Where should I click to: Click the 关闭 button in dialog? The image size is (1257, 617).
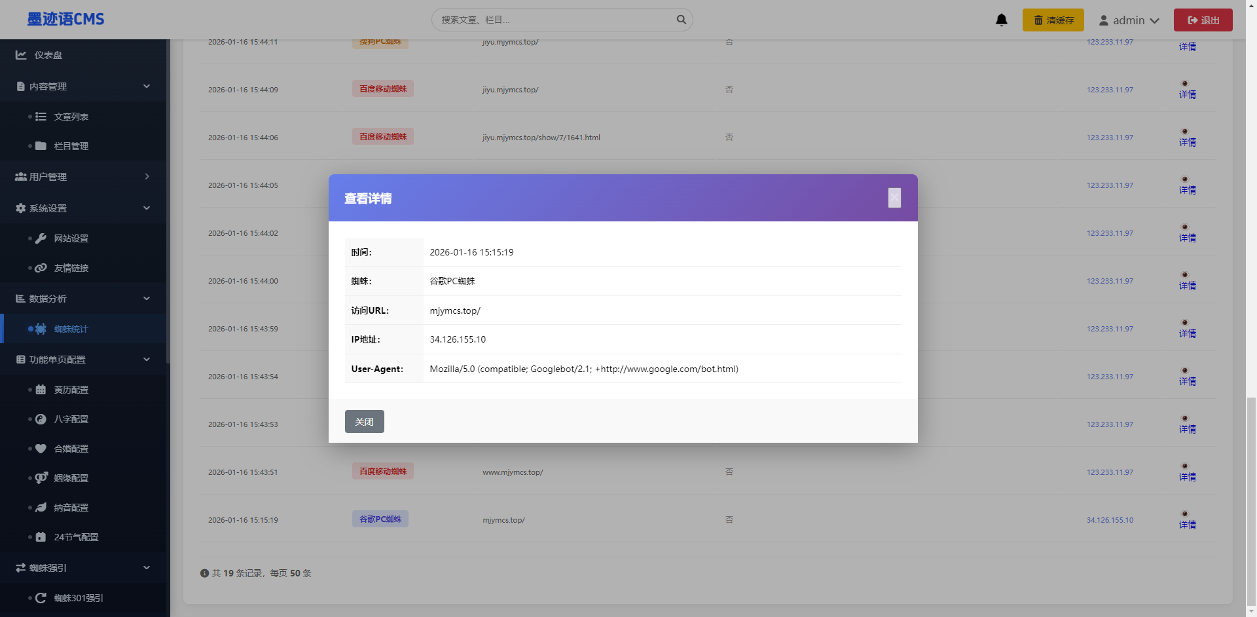tap(364, 422)
